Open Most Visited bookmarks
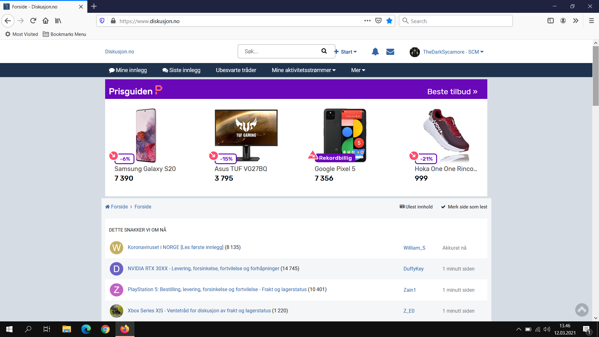Image resolution: width=599 pixels, height=337 pixels. 22,34
